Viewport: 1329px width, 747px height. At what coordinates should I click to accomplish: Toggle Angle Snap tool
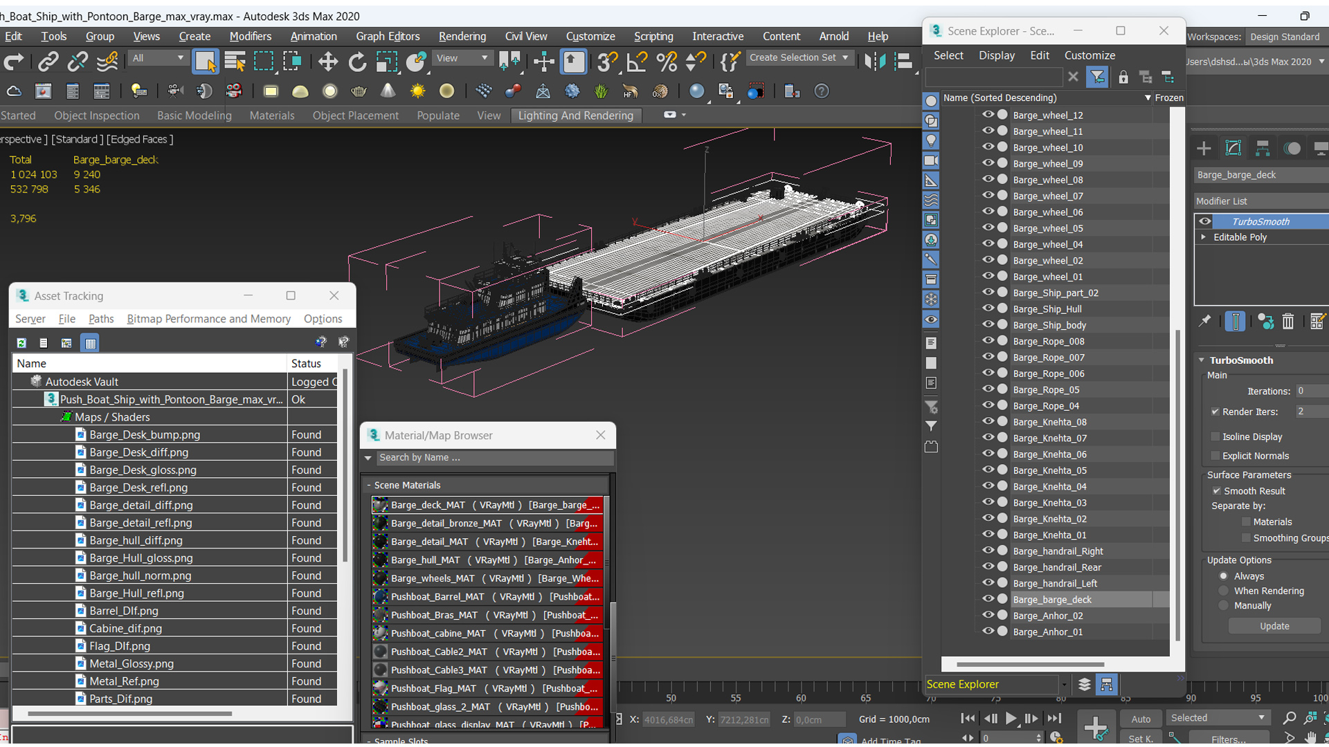[x=636, y=62]
